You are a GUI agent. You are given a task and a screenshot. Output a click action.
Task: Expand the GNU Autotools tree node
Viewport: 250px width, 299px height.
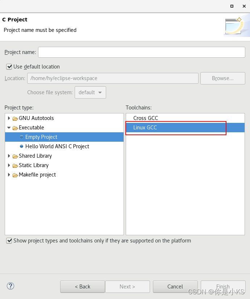point(9,118)
